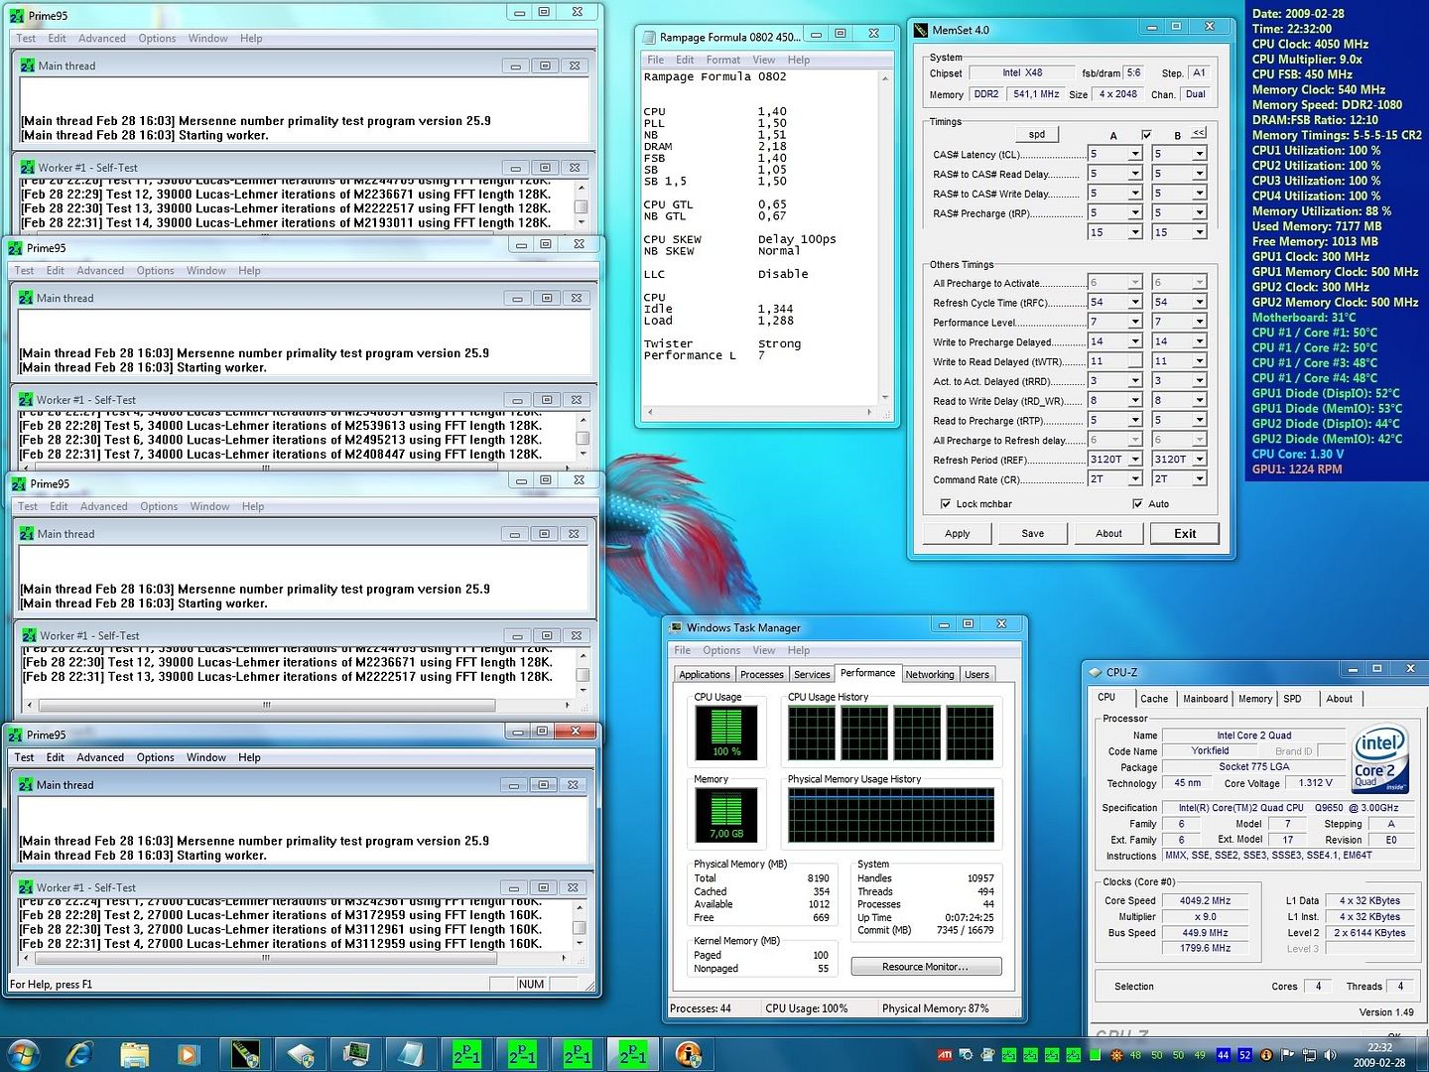The image size is (1429, 1072).
Task: Click the Physical Memory Usage History graph
Action: 891,815
